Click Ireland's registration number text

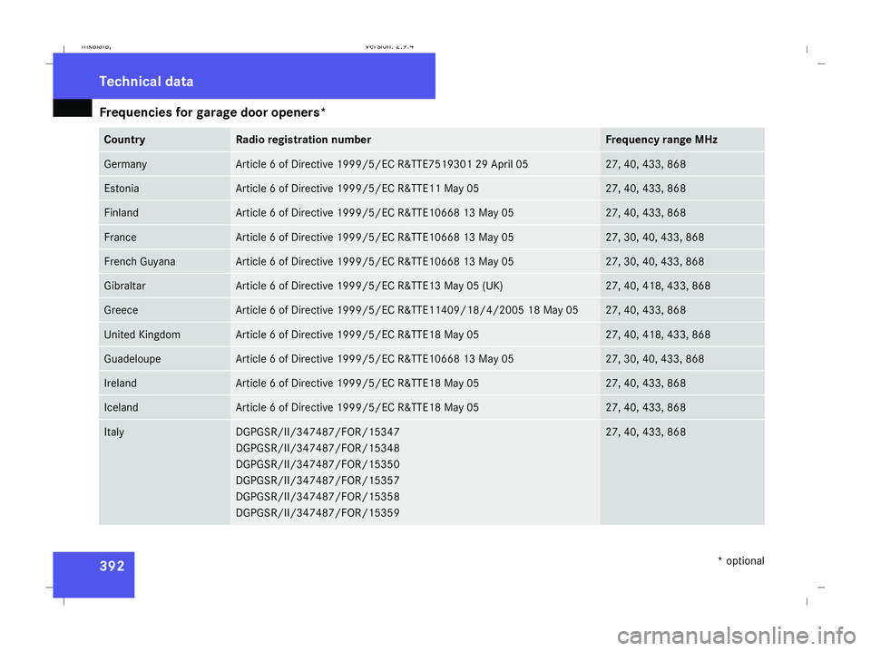pyautogui.click(x=357, y=384)
